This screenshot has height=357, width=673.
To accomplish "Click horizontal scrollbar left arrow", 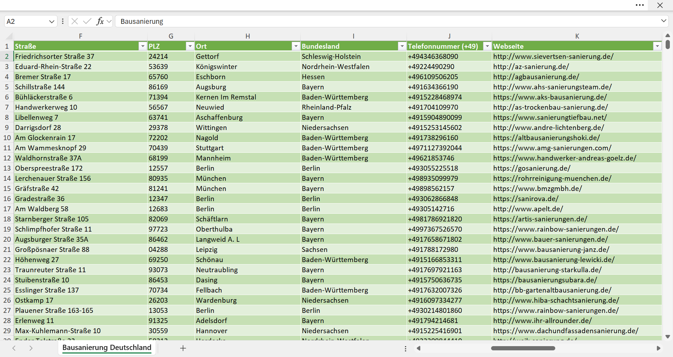I will 418,348.
